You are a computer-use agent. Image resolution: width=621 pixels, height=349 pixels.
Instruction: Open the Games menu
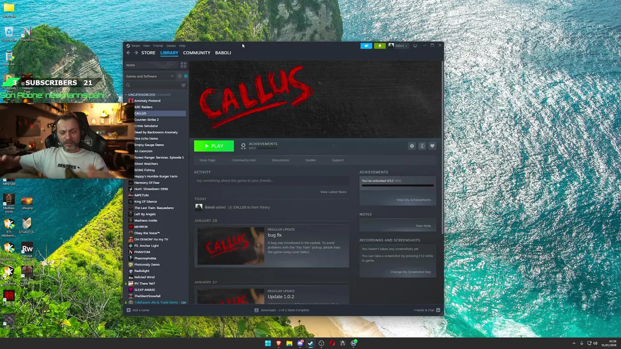[171, 46]
